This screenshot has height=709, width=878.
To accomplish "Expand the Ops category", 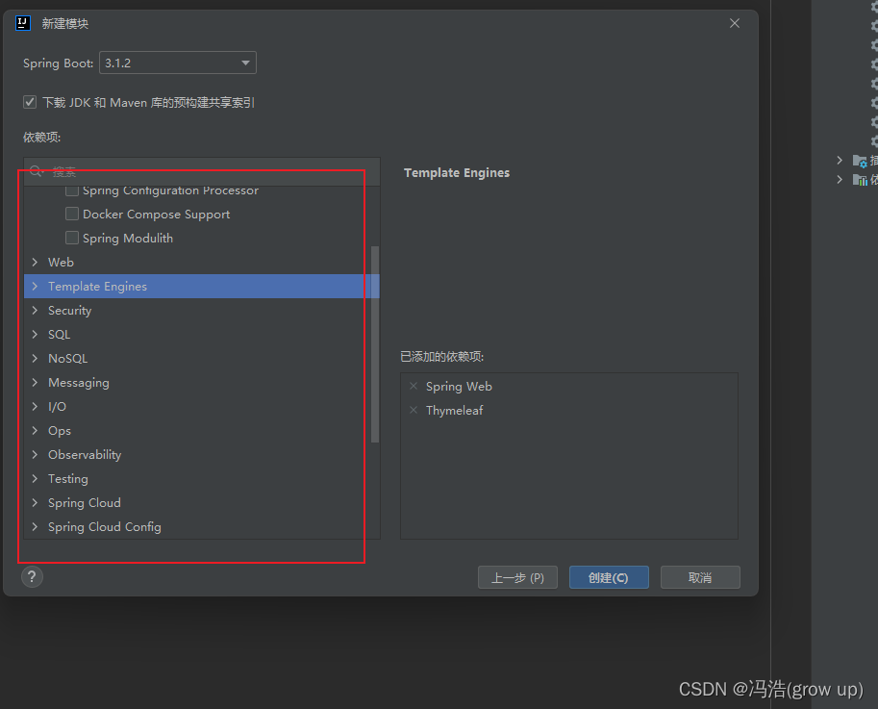I will (35, 431).
